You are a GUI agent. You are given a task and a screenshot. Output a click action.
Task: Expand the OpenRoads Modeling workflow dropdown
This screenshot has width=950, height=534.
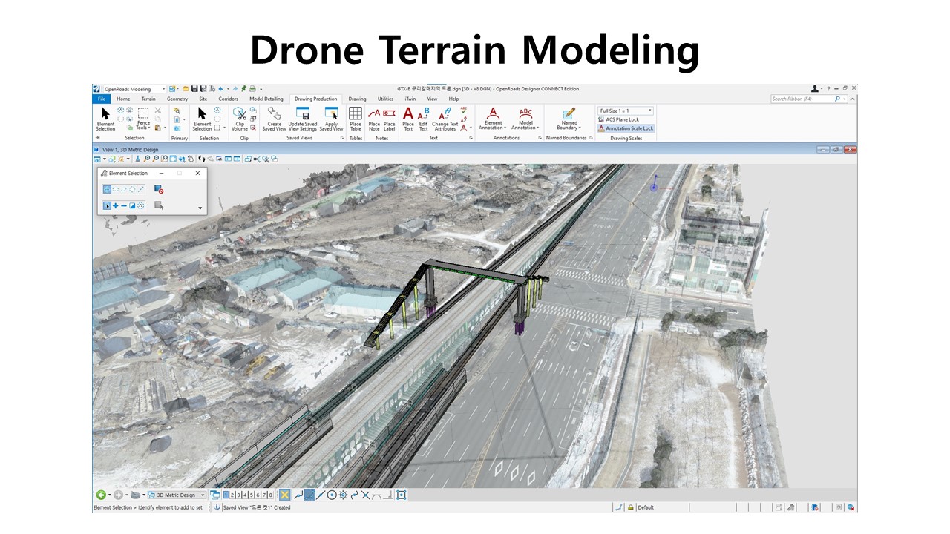coord(134,89)
